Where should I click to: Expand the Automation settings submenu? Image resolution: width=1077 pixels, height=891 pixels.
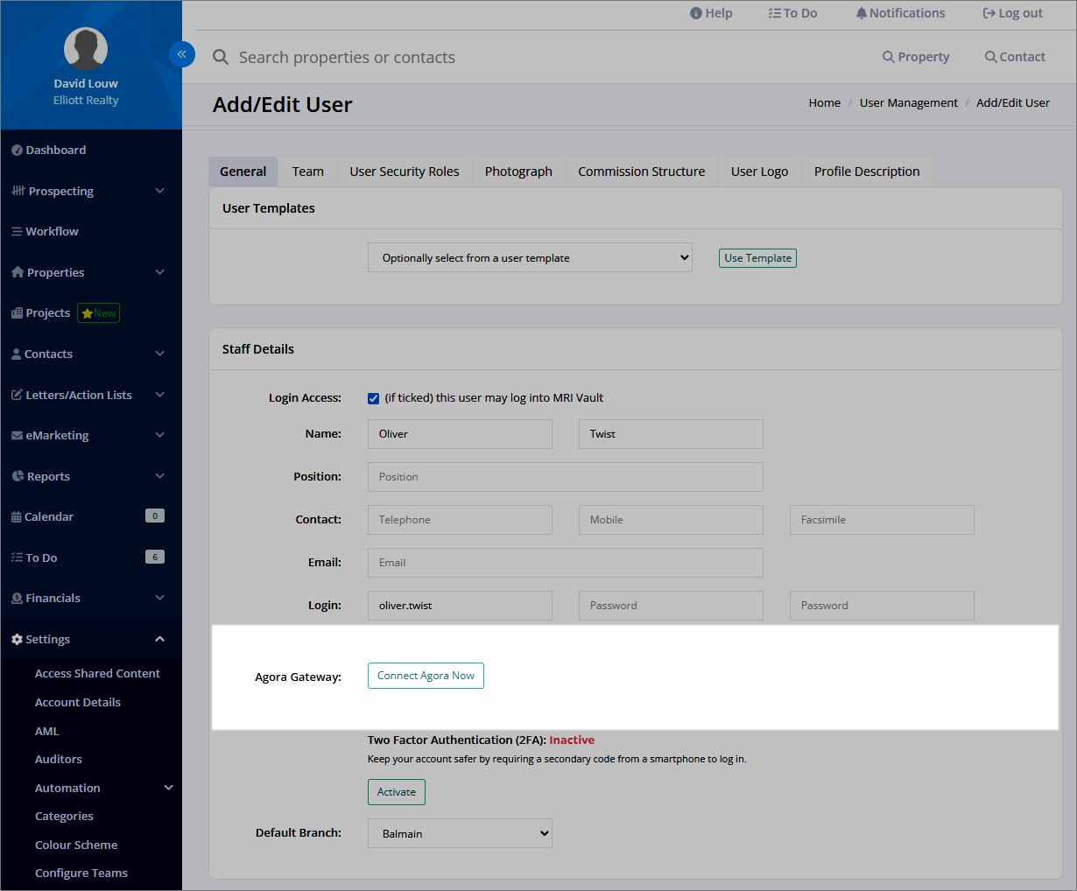click(68, 787)
